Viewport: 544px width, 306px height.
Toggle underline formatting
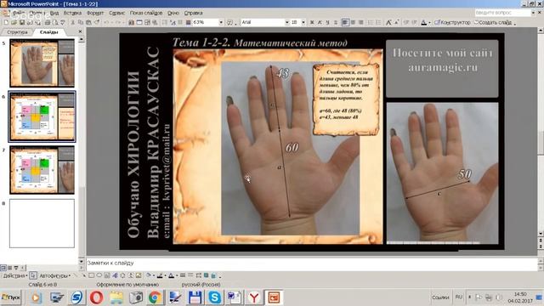(x=327, y=22)
